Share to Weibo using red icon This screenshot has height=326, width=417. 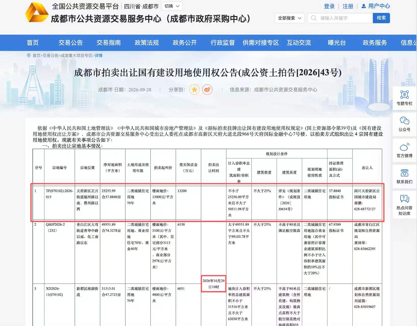click(207, 90)
